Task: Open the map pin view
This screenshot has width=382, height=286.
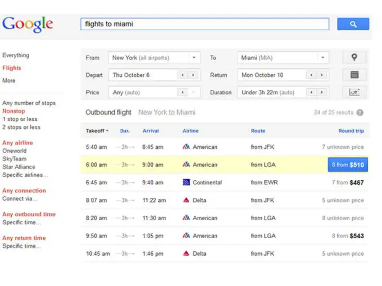Action: (354, 57)
